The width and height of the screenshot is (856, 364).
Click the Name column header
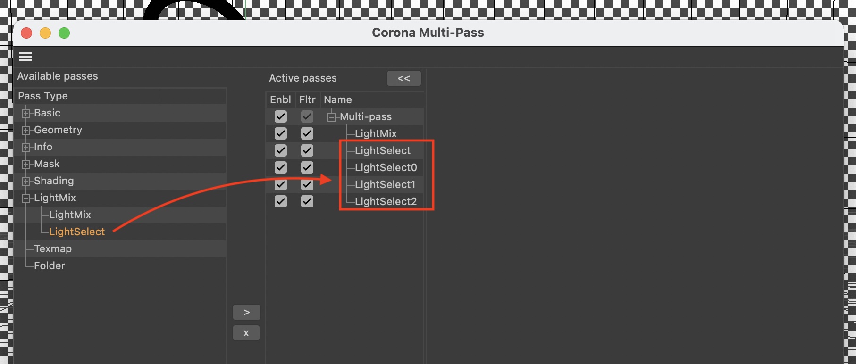coord(338,99)
